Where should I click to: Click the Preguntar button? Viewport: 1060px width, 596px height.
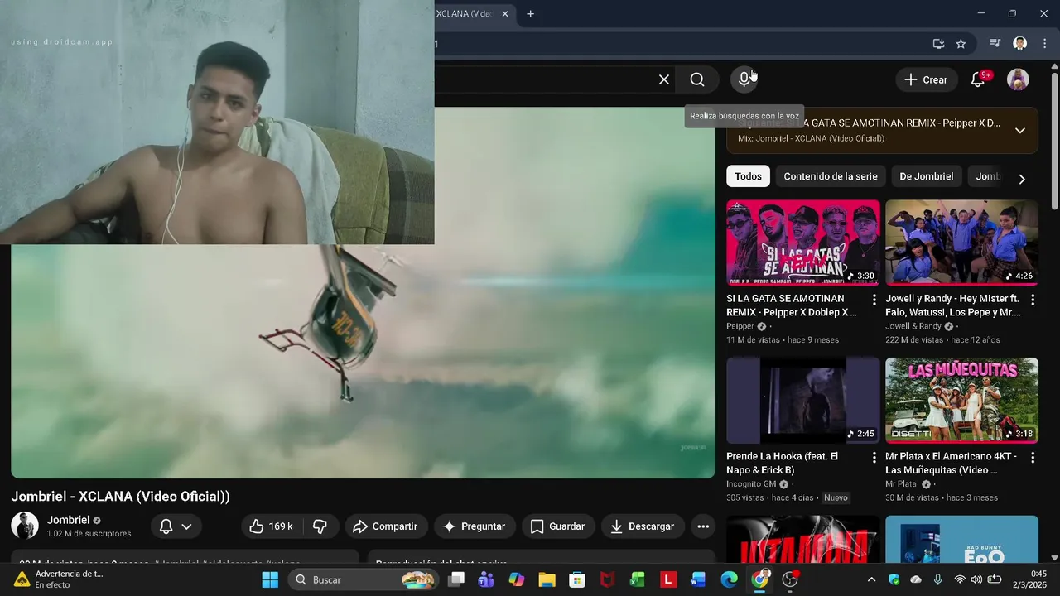474,526
